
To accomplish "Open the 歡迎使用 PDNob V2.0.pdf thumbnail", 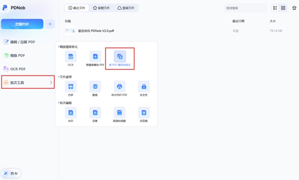I will 70,31.
